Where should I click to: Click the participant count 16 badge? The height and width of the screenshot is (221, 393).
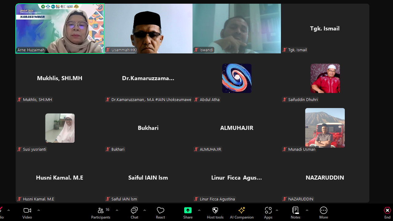(x=107, y=210)
